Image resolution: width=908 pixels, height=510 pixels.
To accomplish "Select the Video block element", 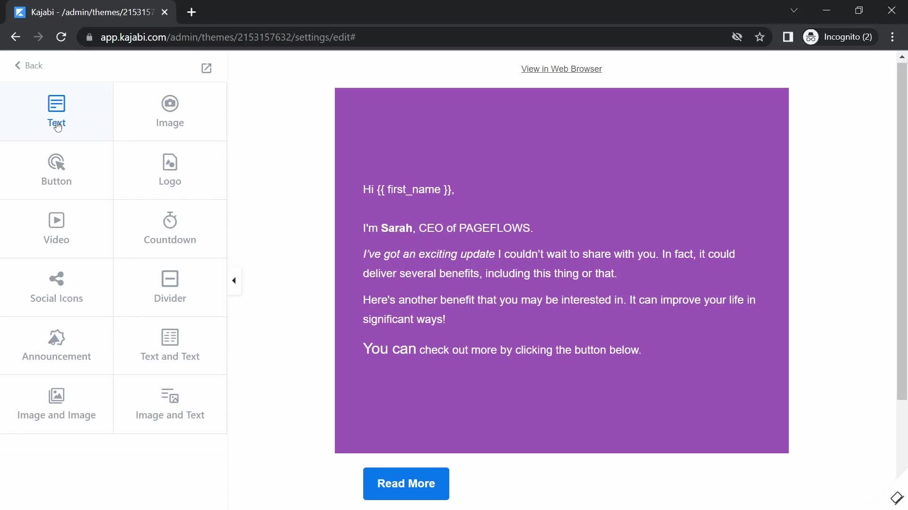I will point(56,227).
